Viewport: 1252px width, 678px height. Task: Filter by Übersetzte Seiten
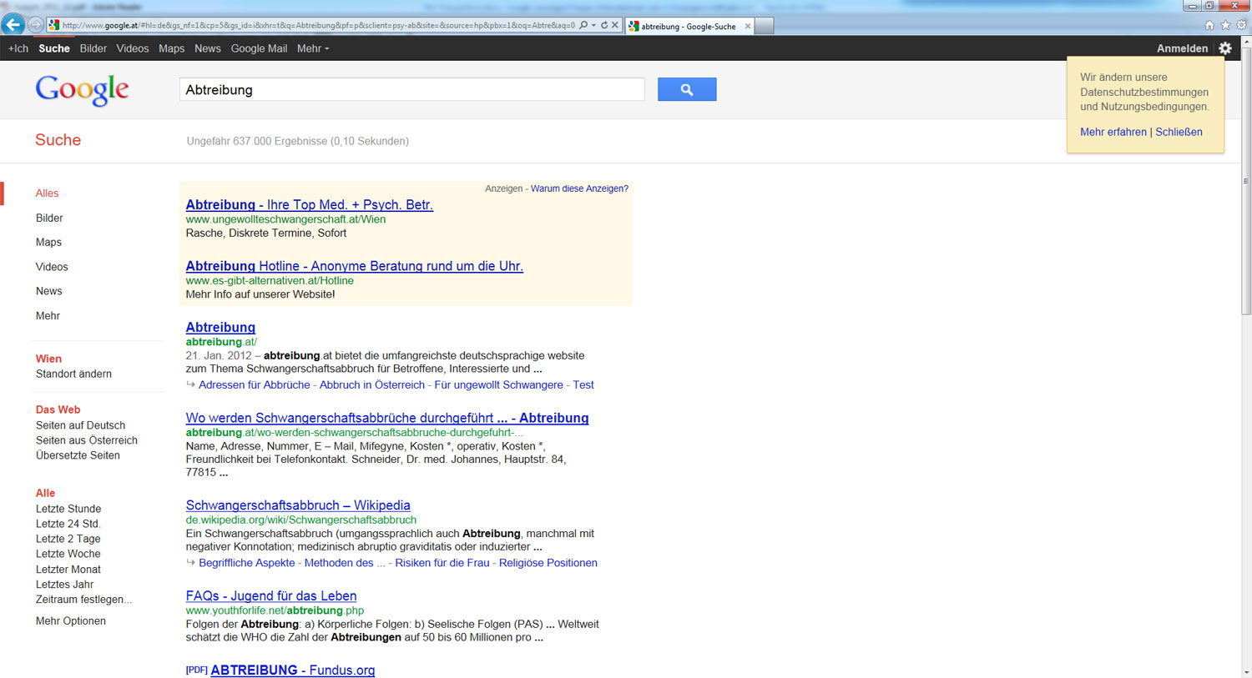coord(78,455)
